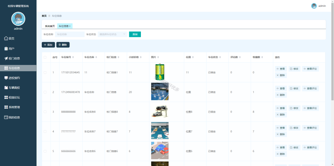Sort by 位置 column
334x166 pixels.
(193, 57)
